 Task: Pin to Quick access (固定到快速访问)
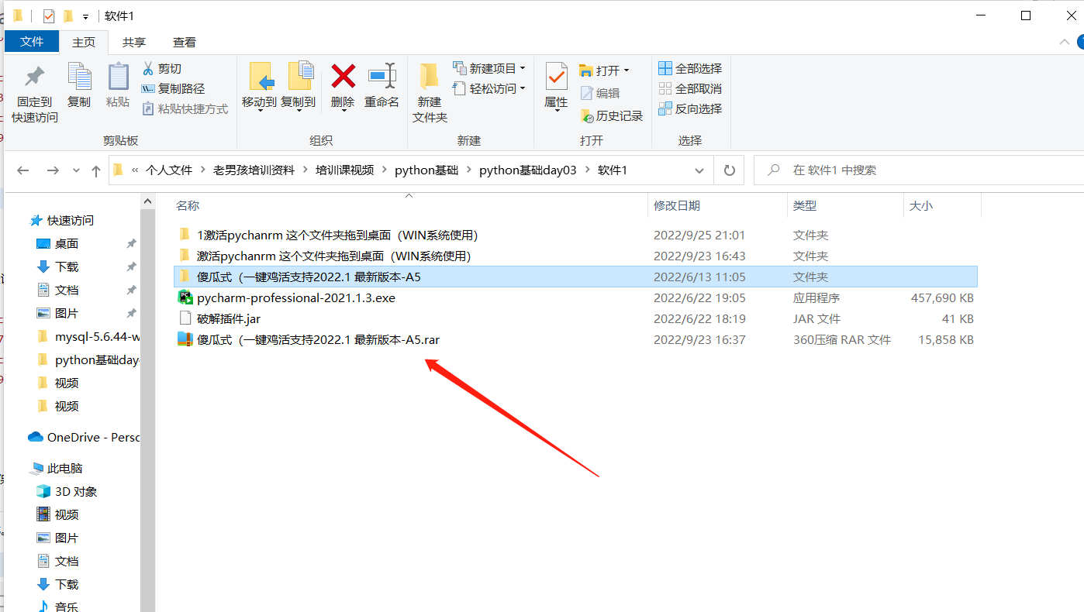34,94
